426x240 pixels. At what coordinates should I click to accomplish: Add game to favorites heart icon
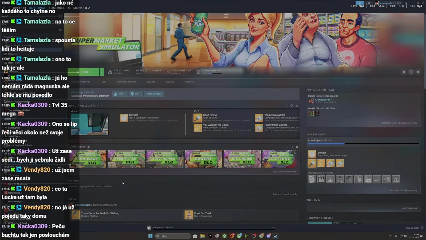(418, 72)
